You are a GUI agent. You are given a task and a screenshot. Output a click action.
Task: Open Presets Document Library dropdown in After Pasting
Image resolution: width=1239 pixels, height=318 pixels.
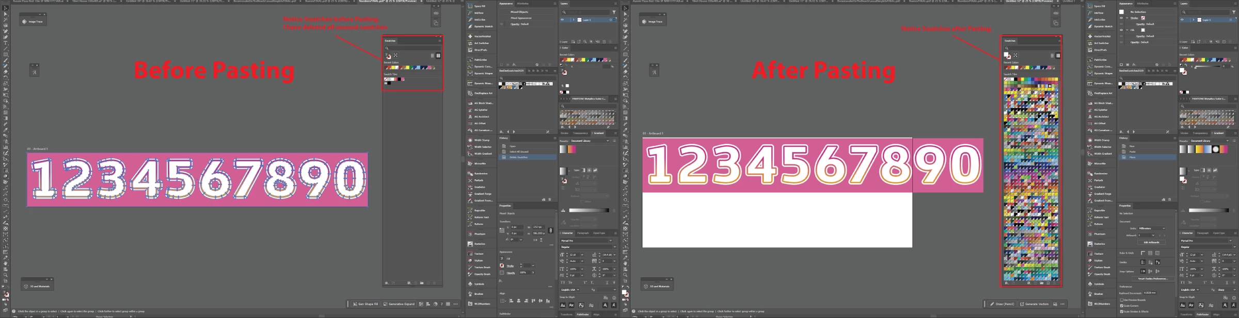click(x=1210, y=141)
